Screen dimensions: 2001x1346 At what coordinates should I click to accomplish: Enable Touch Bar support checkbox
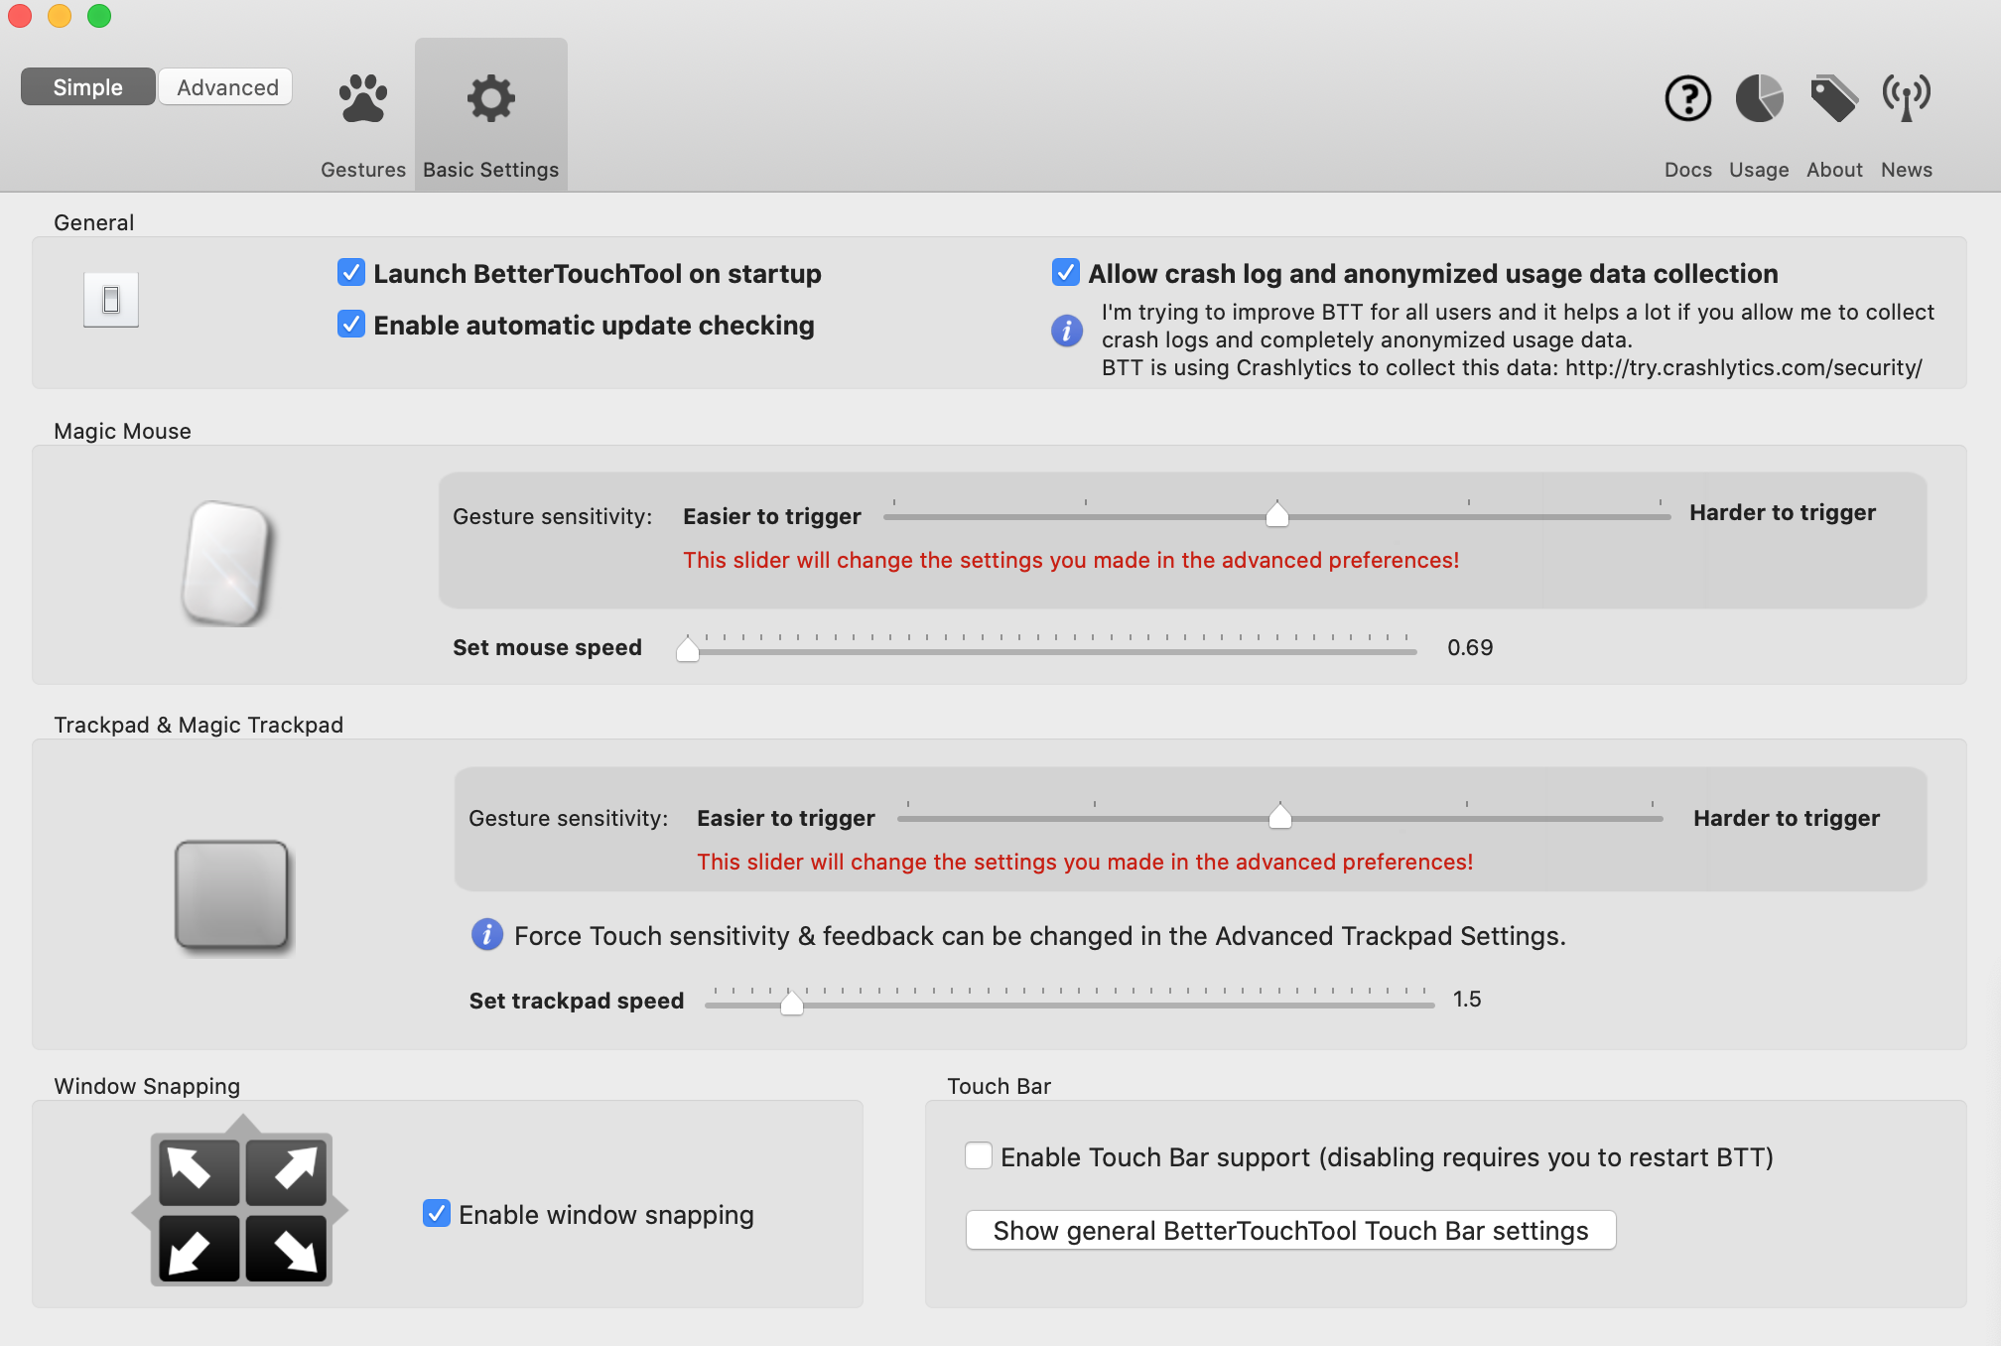(979, 1156)
